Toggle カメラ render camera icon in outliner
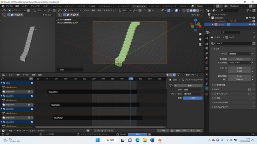 click(254, 24)
